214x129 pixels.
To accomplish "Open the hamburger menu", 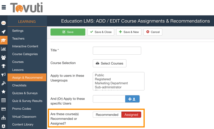I will click(4, 7).
